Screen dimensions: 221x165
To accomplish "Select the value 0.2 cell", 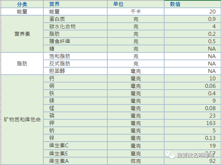I will pyautogui.click(x=193, y=34).
